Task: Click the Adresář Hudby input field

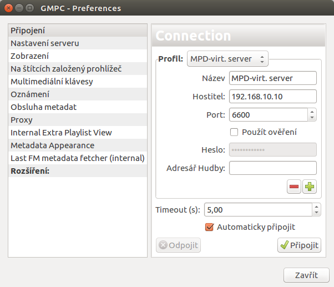Action: coord(273,168)
